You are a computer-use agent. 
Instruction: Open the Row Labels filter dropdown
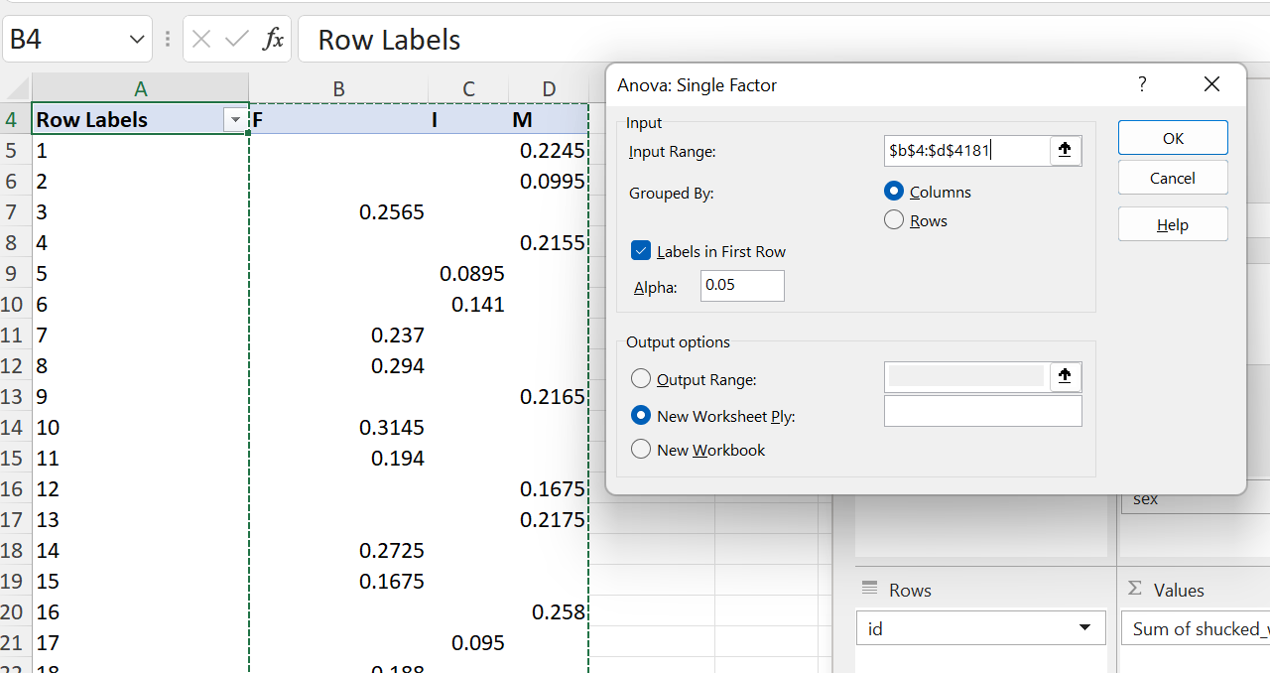tap(235, 120)
